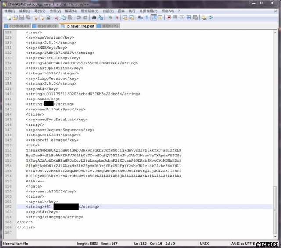This screenshot has height=248, width=281.
Task: Switch to the 擷取6.JPG tab
Action: pyautogui.click(x=108, y=26)
